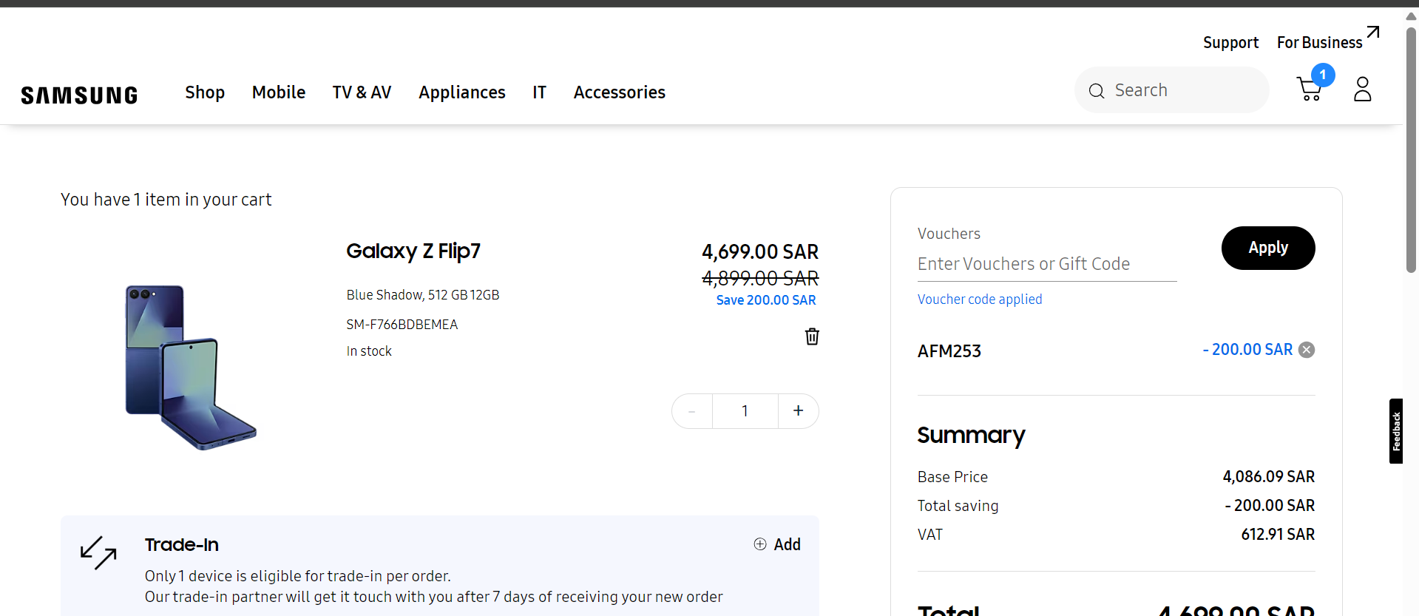Open the Mobile menu

coord(279,92)
